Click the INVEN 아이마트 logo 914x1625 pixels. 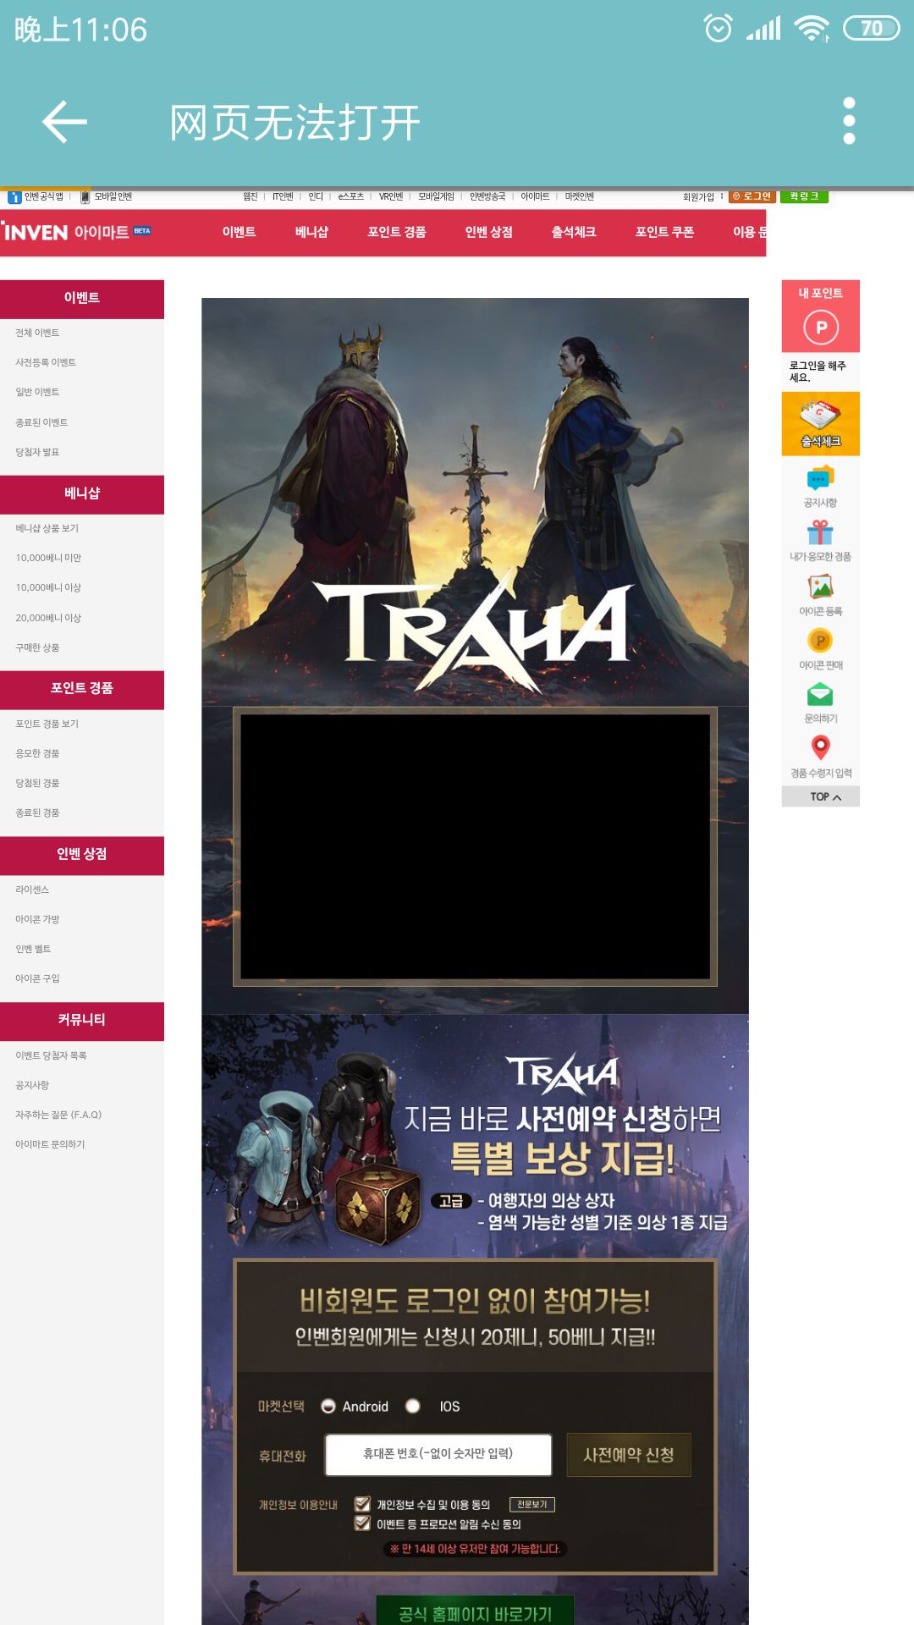(76, 232)
